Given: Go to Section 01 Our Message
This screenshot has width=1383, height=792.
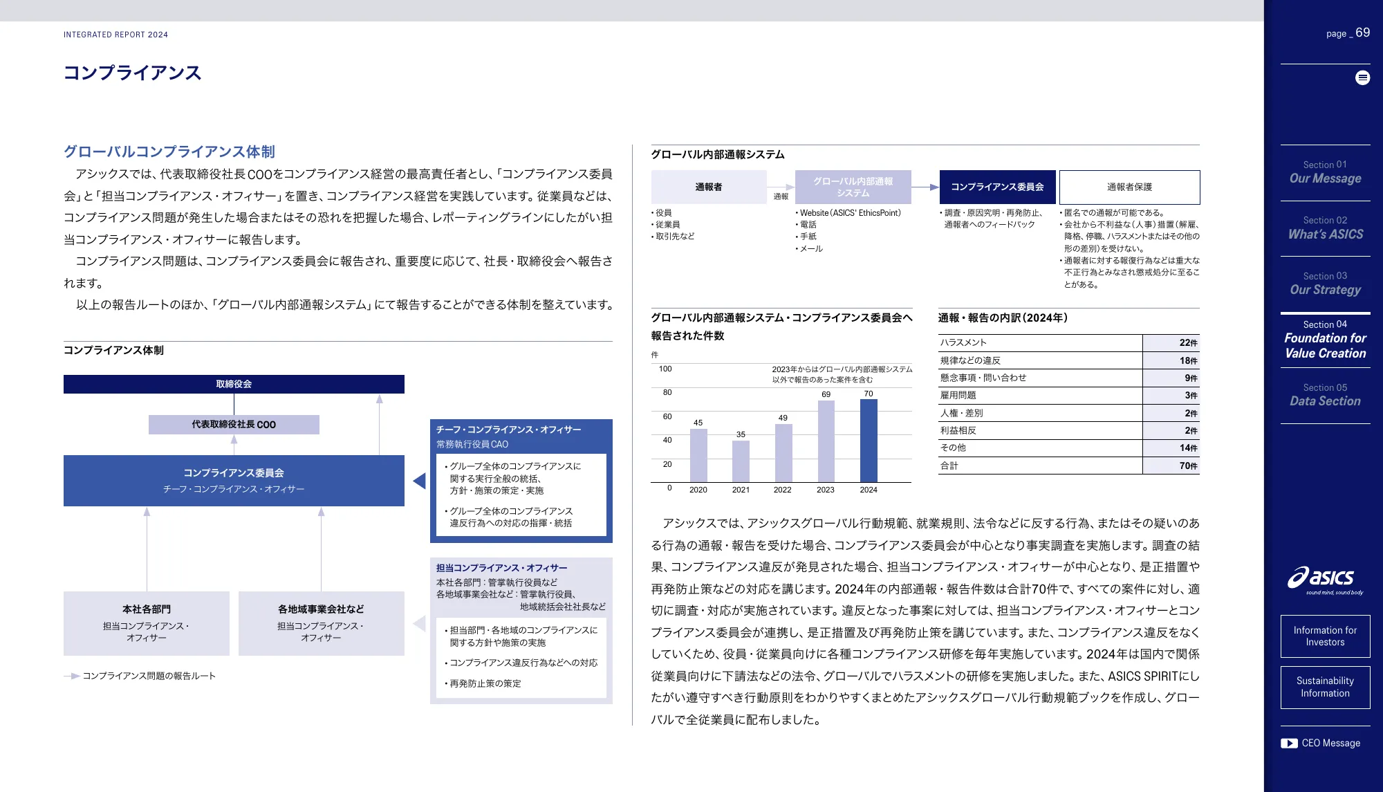Looking at the screenshot, I should pos(1325,172).
